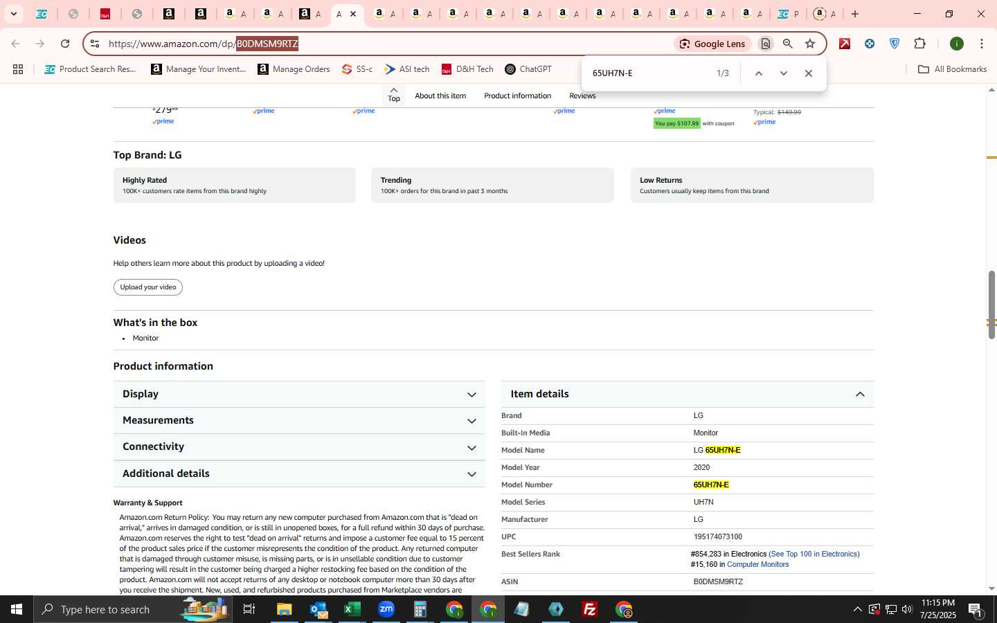This screenshot has width=997, height=623.
Task: Expand the Additional details section
Action: point(299,473)
